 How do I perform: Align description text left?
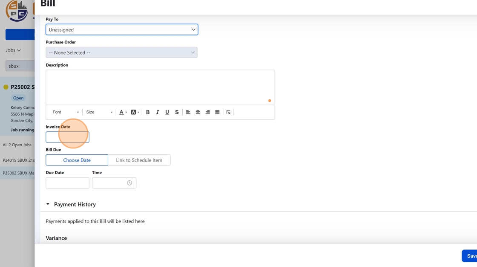[188, 112]
